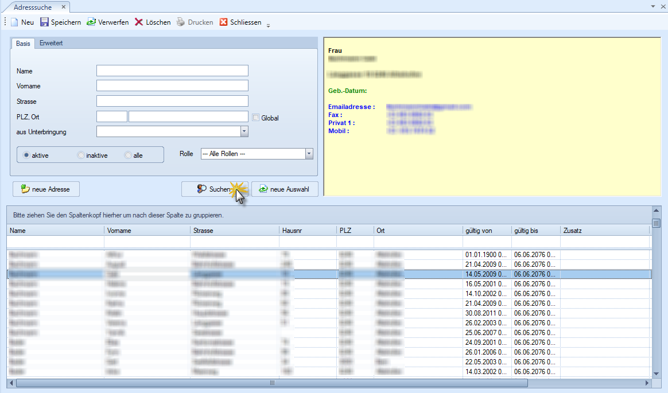Click the red Löschen X icon

[x=139, y=22]
